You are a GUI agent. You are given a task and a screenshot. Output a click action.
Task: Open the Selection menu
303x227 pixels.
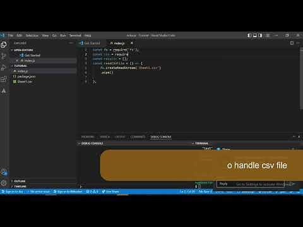pos(32,35)
